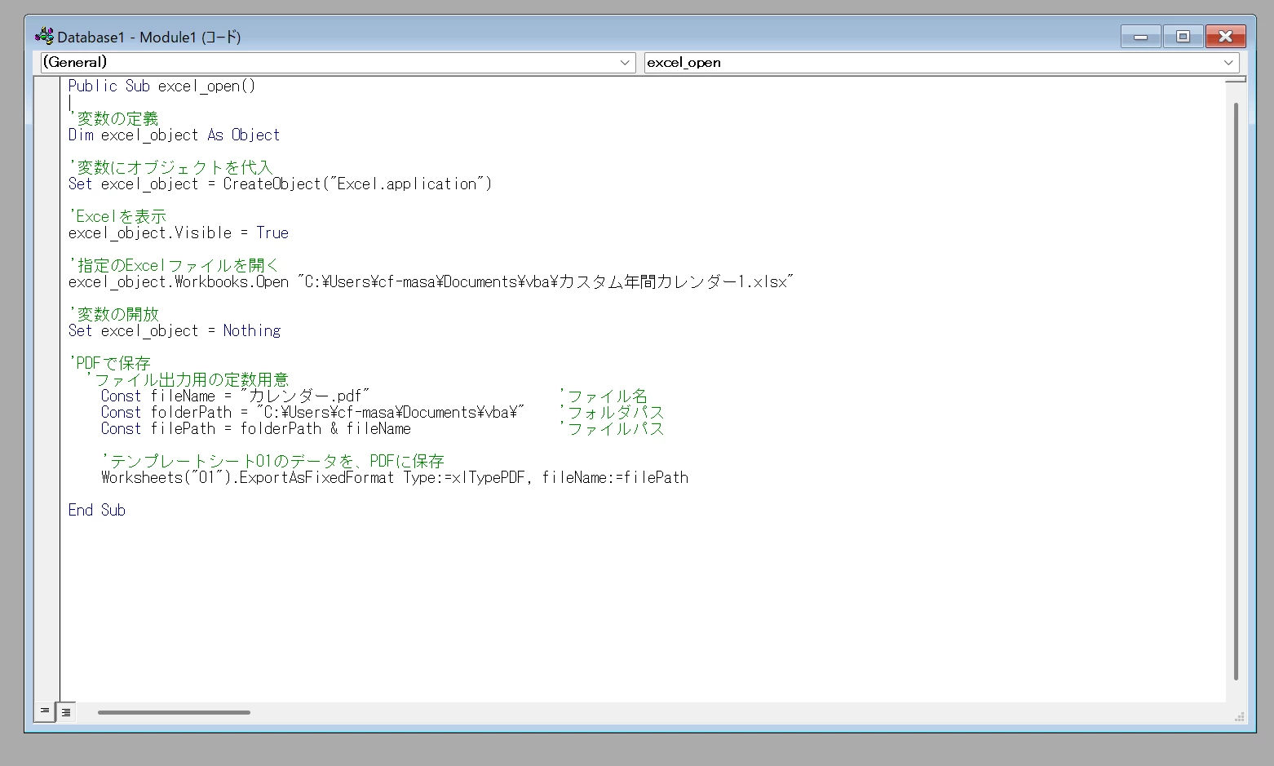
Task: Click the ExportAsFixedFormat line
Action: [394, 478]
